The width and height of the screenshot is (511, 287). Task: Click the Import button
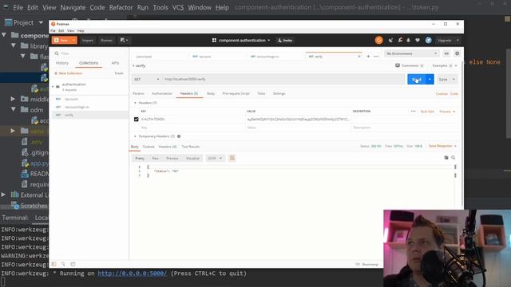click(x=87, y=41)
